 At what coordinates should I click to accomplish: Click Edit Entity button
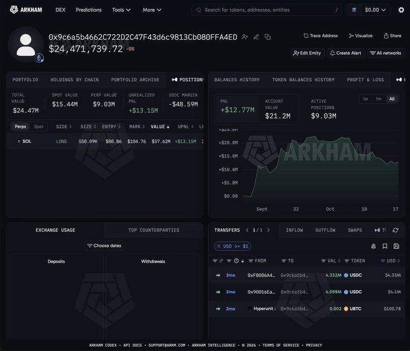307,53
